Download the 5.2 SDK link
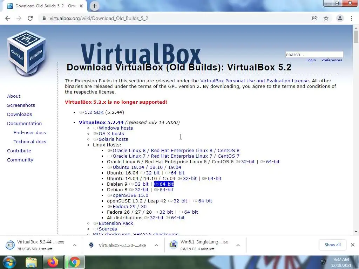The image size is (359, 269). 92,112
